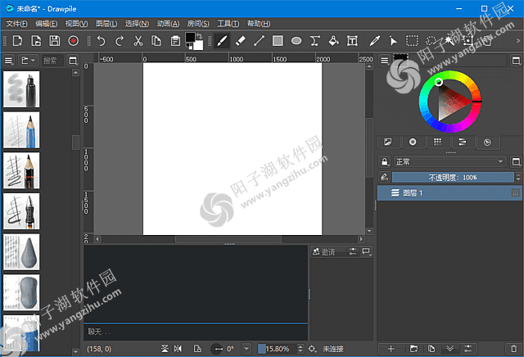Screen dimensions: 524x357
Task: Open the chat options menu icon
Action: coord(367,251)
